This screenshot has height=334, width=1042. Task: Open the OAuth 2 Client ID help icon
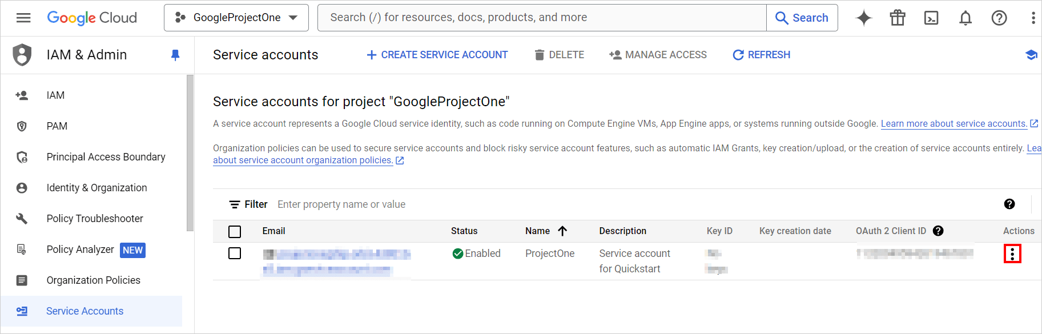[x=938, y=231]
